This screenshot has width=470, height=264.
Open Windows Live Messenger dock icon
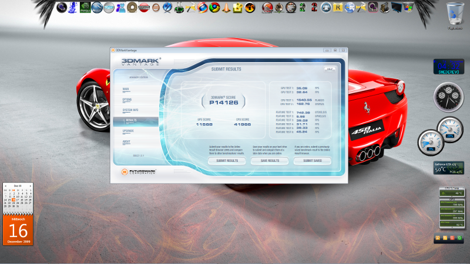tap(121, 8)
